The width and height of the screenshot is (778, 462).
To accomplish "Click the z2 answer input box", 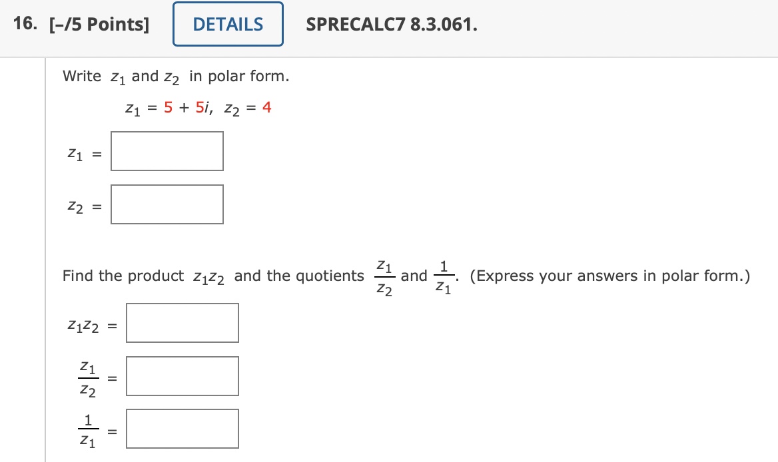I will tap(167, 204).
